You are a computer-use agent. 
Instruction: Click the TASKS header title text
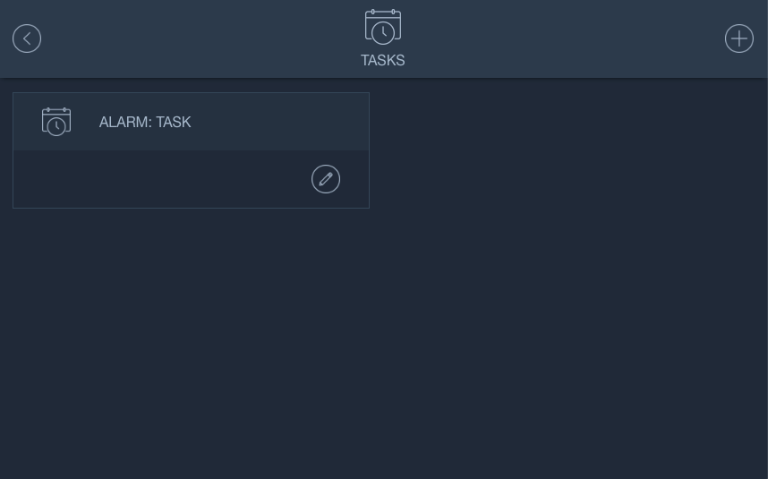(x=382, y=61)
